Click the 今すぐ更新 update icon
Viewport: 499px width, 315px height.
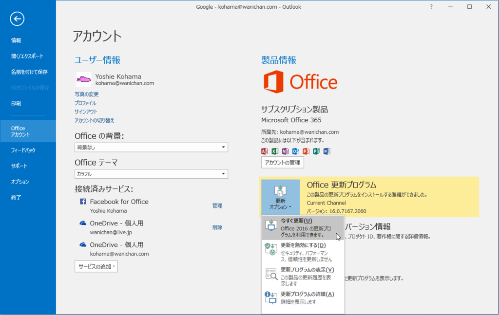pos(271,225)
